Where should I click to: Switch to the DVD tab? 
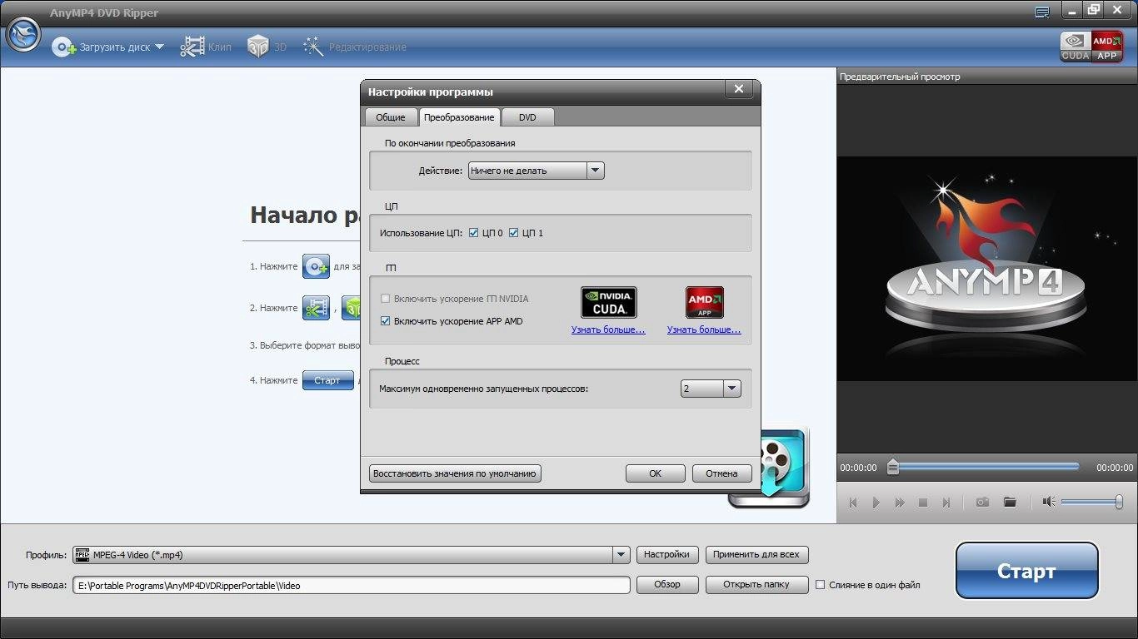(527, 117)
